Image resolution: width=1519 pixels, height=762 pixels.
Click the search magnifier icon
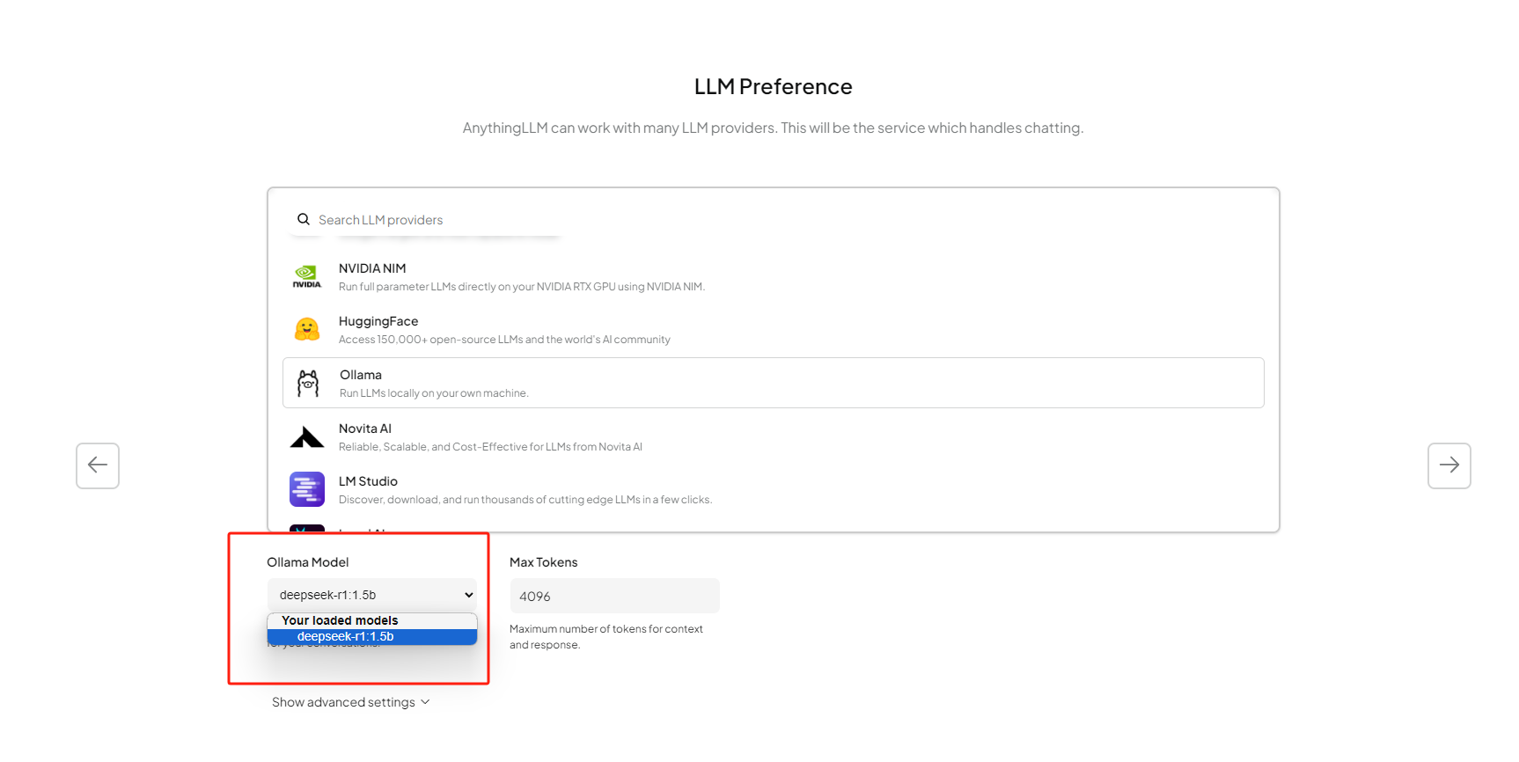tap(304, 219)
